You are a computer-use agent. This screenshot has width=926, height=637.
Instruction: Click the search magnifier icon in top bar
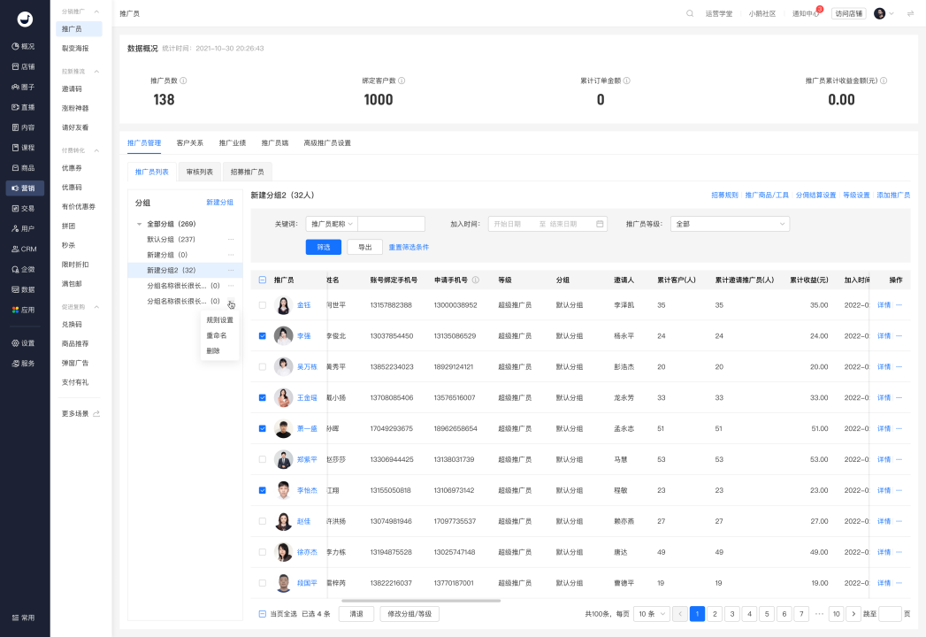tap(690, 13)
